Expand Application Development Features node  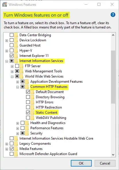pyautogui.click(x=17, y=82)
